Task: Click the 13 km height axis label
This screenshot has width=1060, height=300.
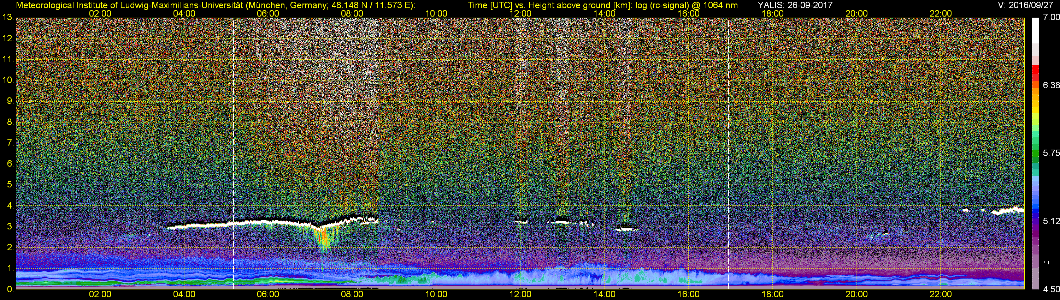Action: [8, 18]
